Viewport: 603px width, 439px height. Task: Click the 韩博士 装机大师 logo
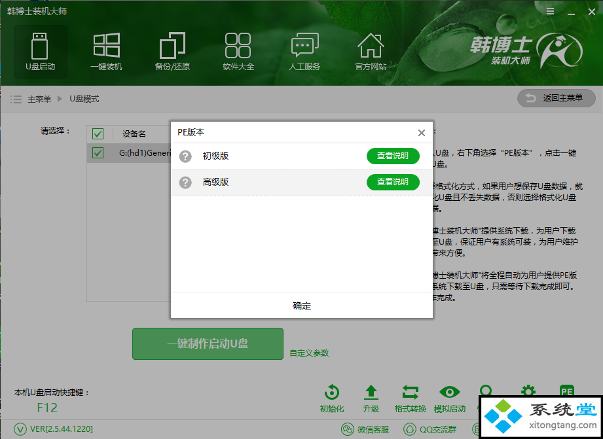click(526, 51)
